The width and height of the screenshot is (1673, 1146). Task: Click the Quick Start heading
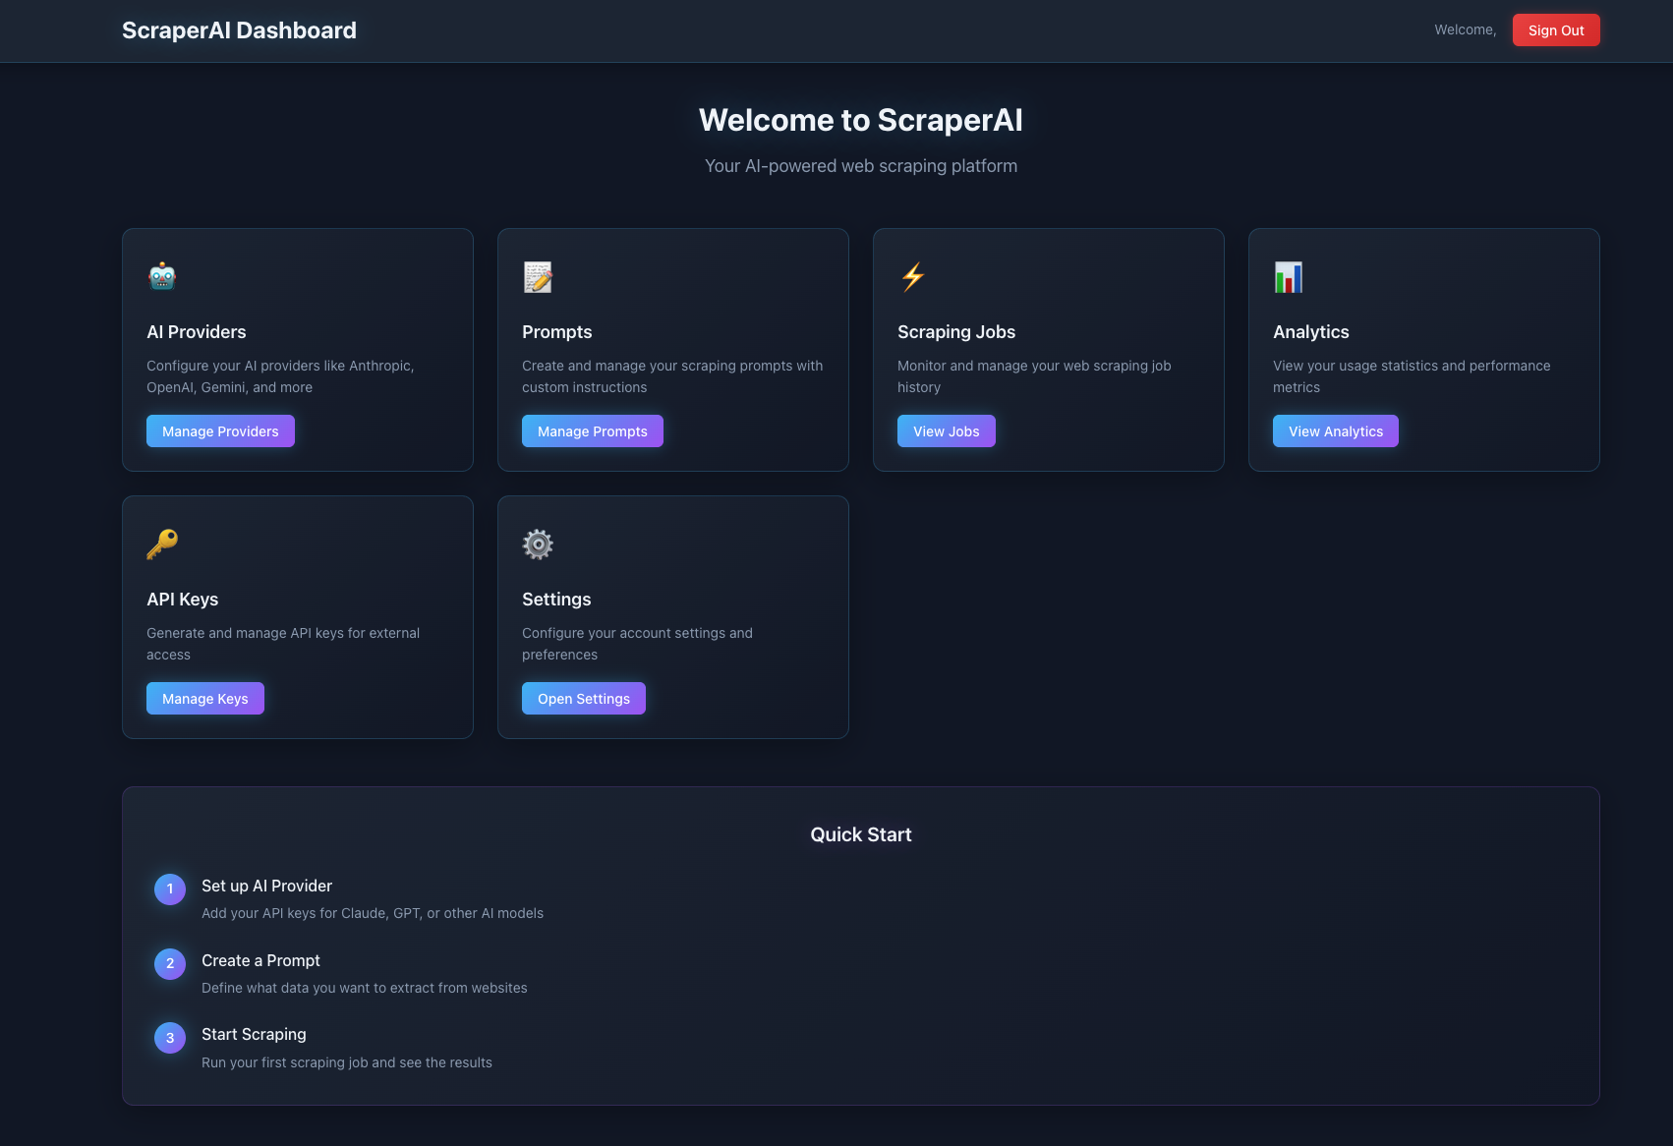[860, 833]
